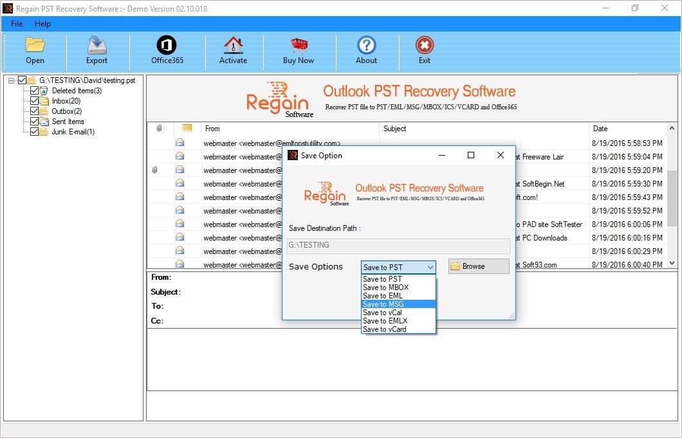The height and width of the screenshot is (438, 682).
Task: Click the Sent Items folder icon
Action: point(44,122)
